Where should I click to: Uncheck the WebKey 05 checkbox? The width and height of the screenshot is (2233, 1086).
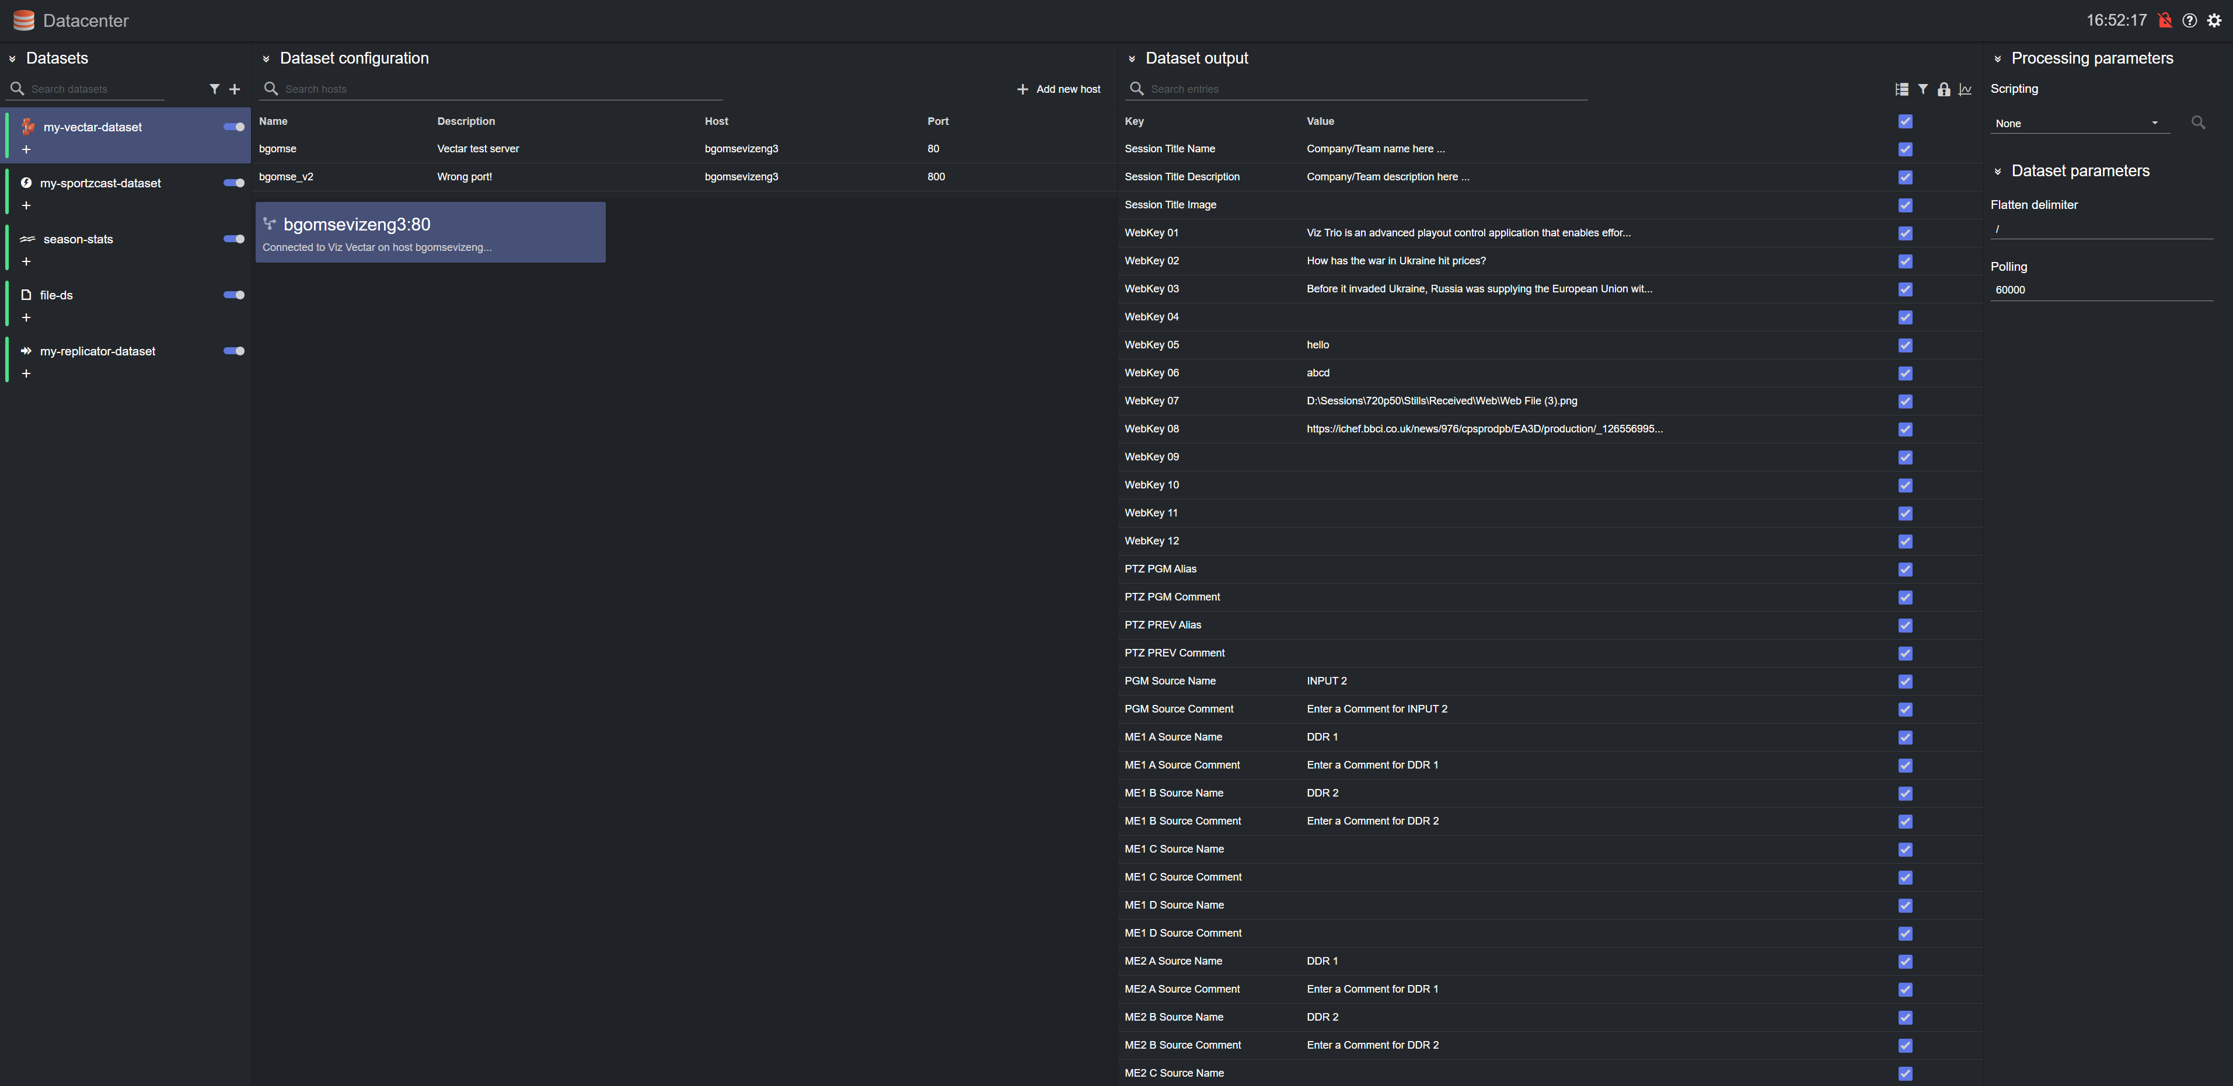pos(1904,345)
